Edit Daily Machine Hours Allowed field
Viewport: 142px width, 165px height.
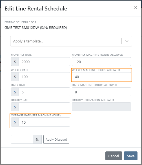[101, 92]
